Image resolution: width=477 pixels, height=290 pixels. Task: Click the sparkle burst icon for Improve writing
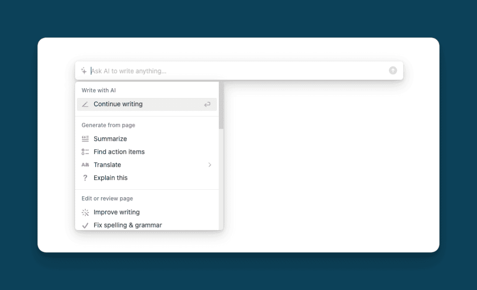coord(85,213)
